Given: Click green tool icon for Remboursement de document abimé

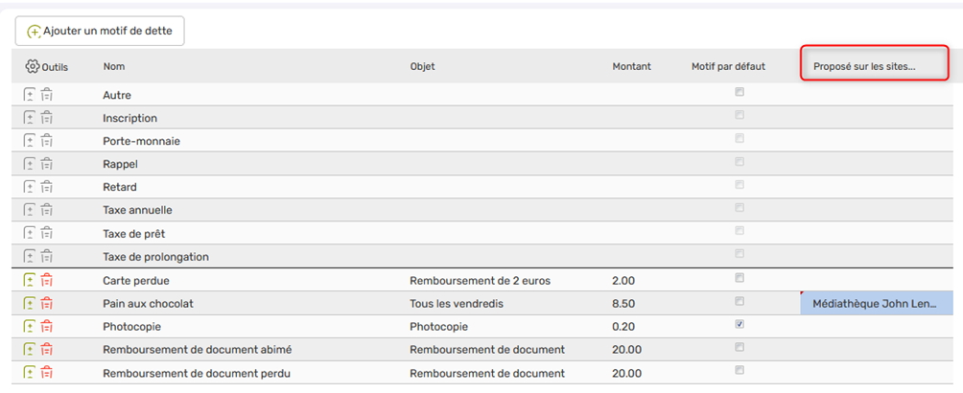Looking at the screenshot, I should 30,349.
